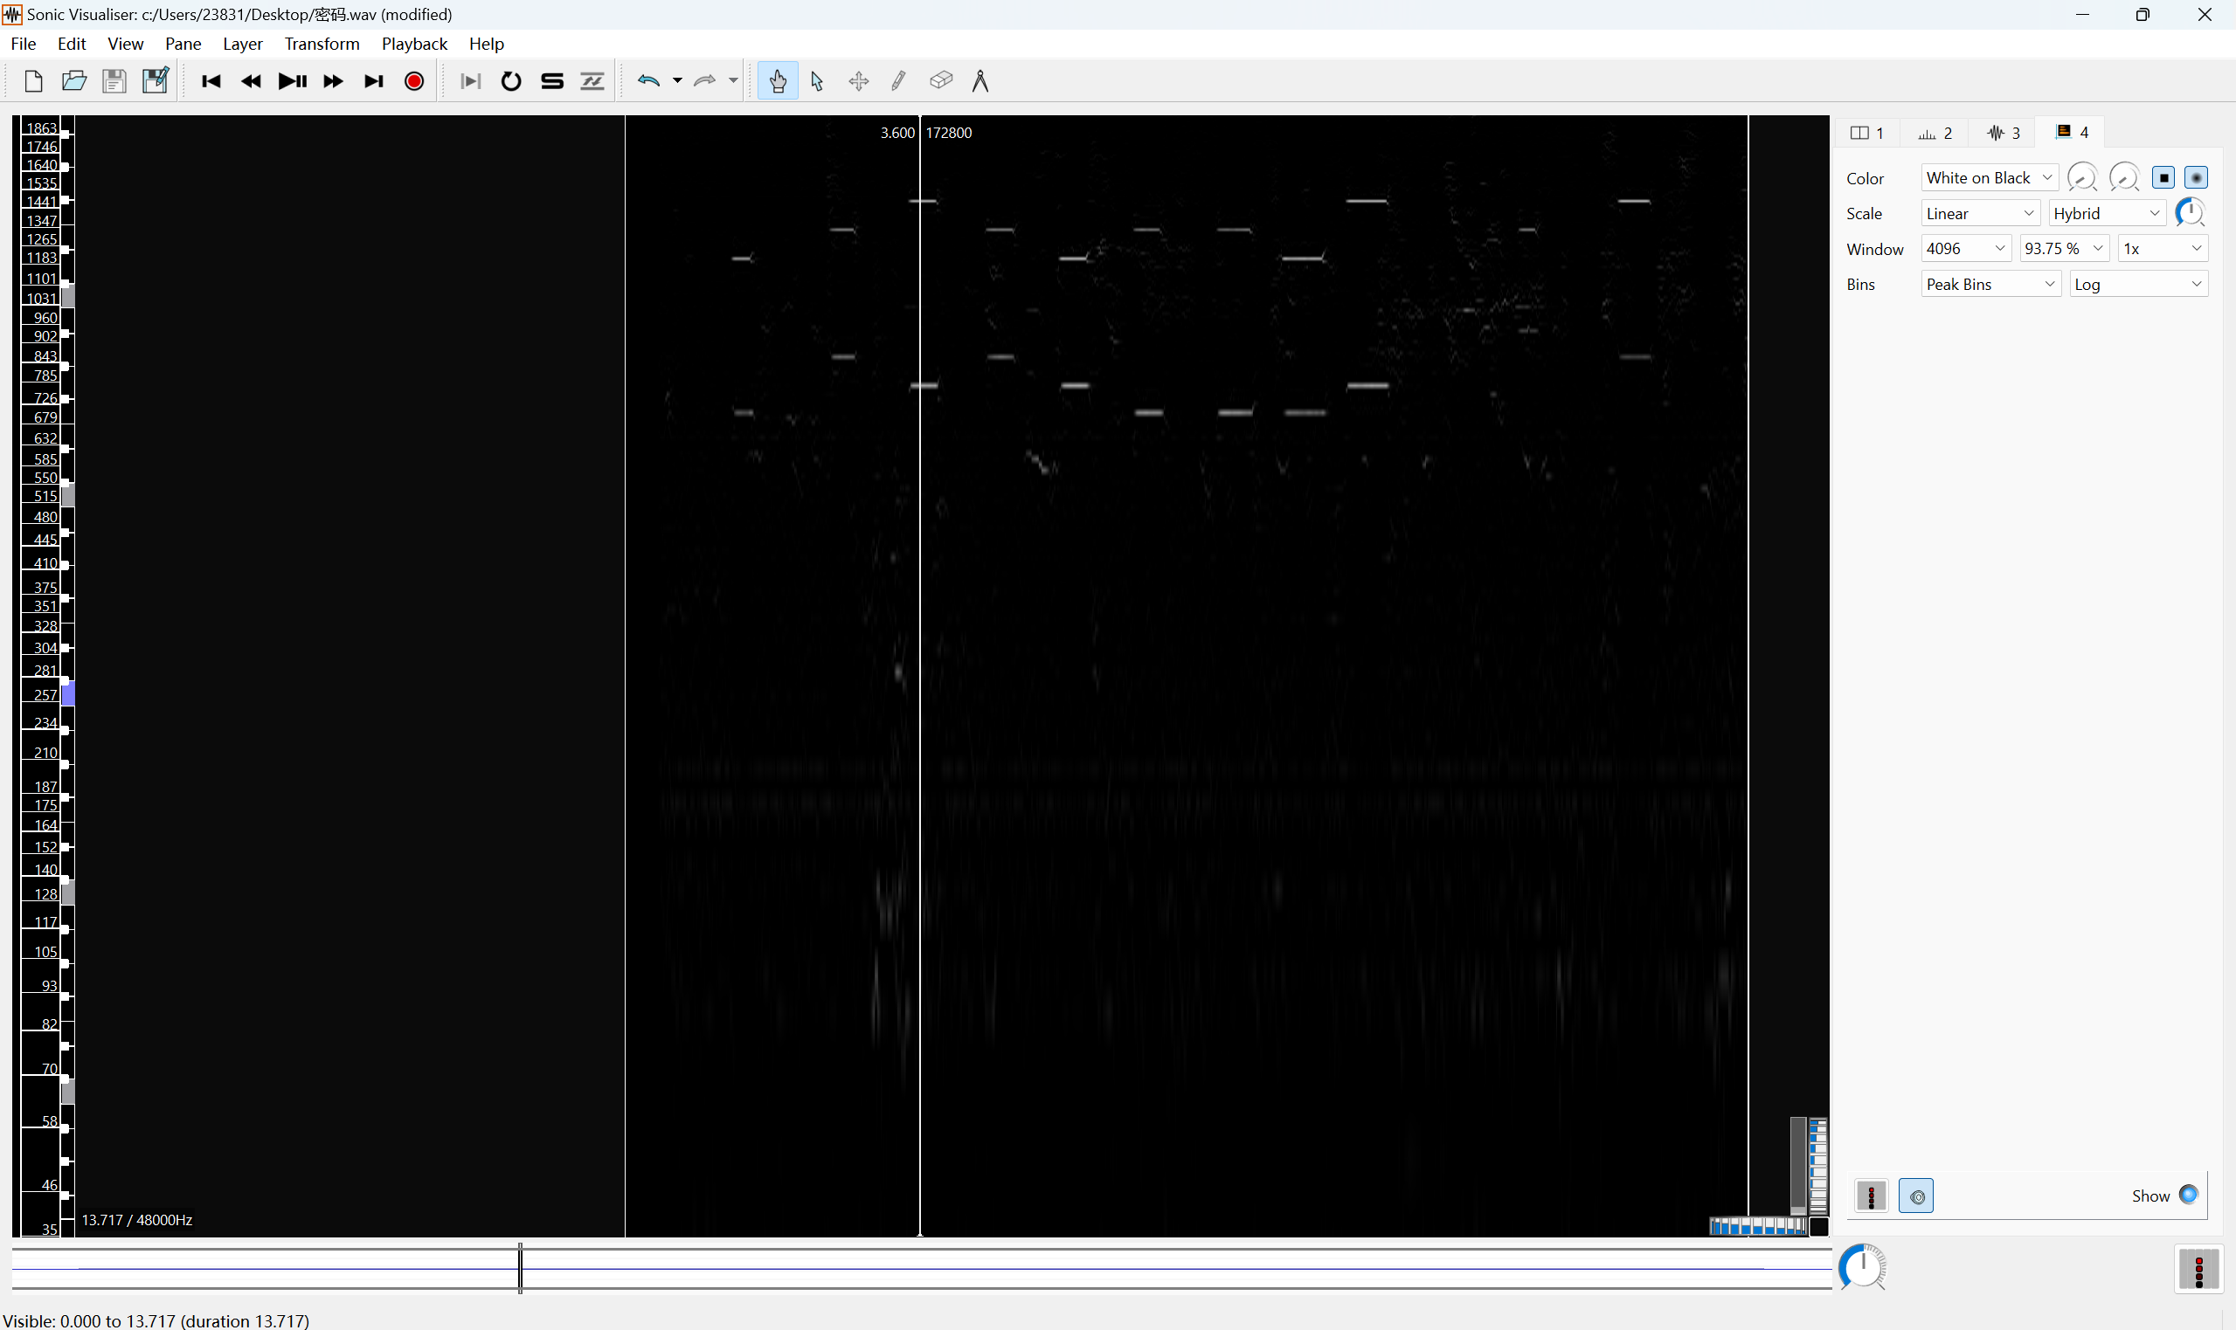
Task: Click the 3.600 playhead line in spectrogram
Action: (920, 676)
